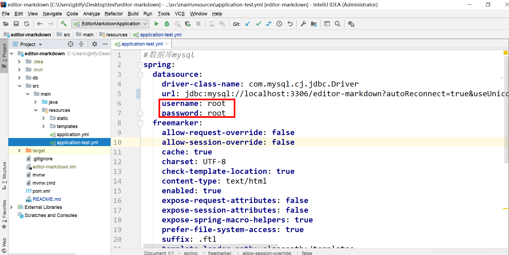Commit changes with the green checkmark
509x255 pixels.
(258, 24)
